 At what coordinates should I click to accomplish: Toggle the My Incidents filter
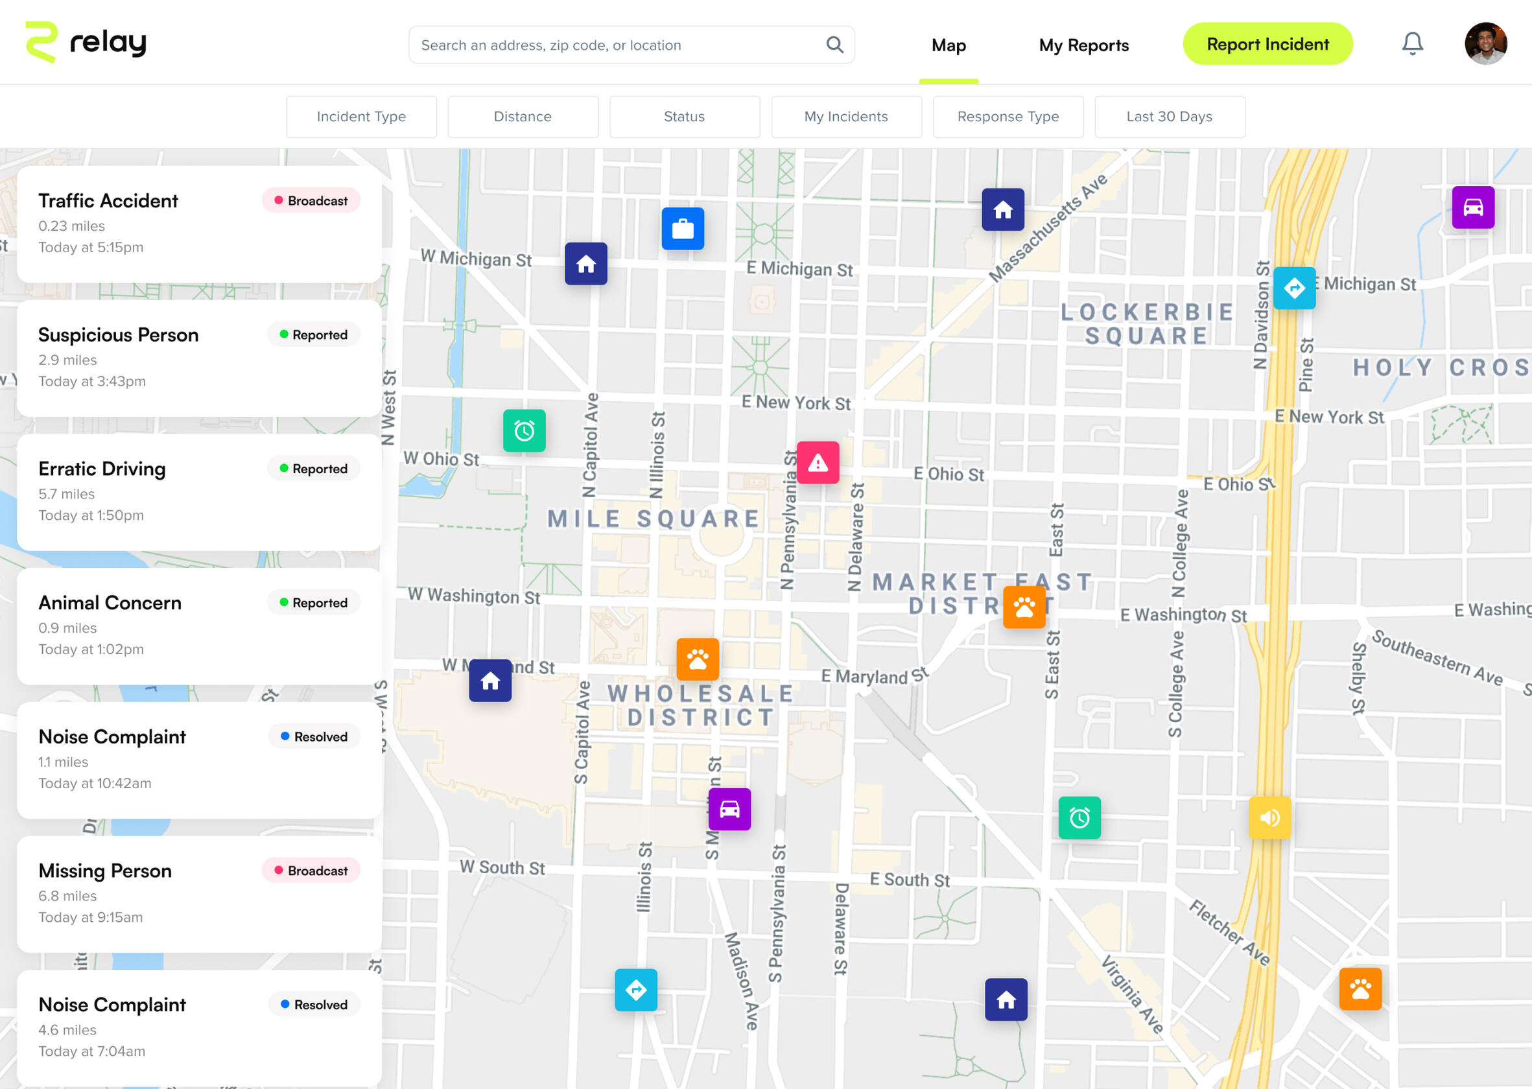pos(846,117)
